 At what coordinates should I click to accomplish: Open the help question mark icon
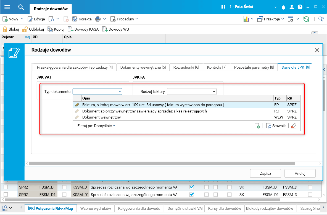pos(300,7)
